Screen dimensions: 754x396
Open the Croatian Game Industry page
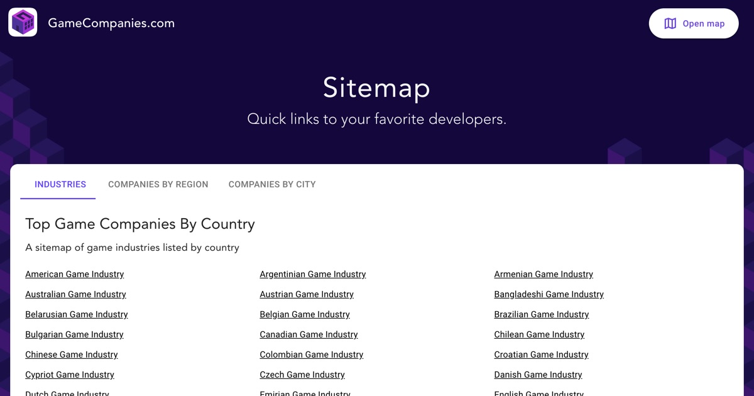(541, 355)
